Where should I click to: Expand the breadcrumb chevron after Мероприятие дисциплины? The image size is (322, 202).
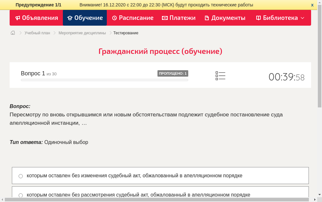(110, 33)
